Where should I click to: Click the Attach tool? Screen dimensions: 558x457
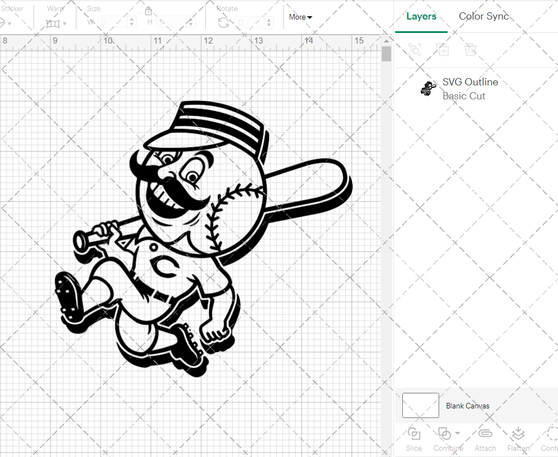click(x=485, y=440)
